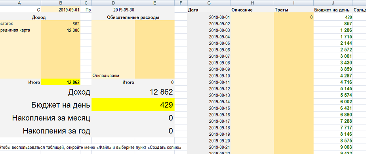Select the "Накопления за месяц" label
The height and width of the screenshot is (154, 366).
point(51,118)
